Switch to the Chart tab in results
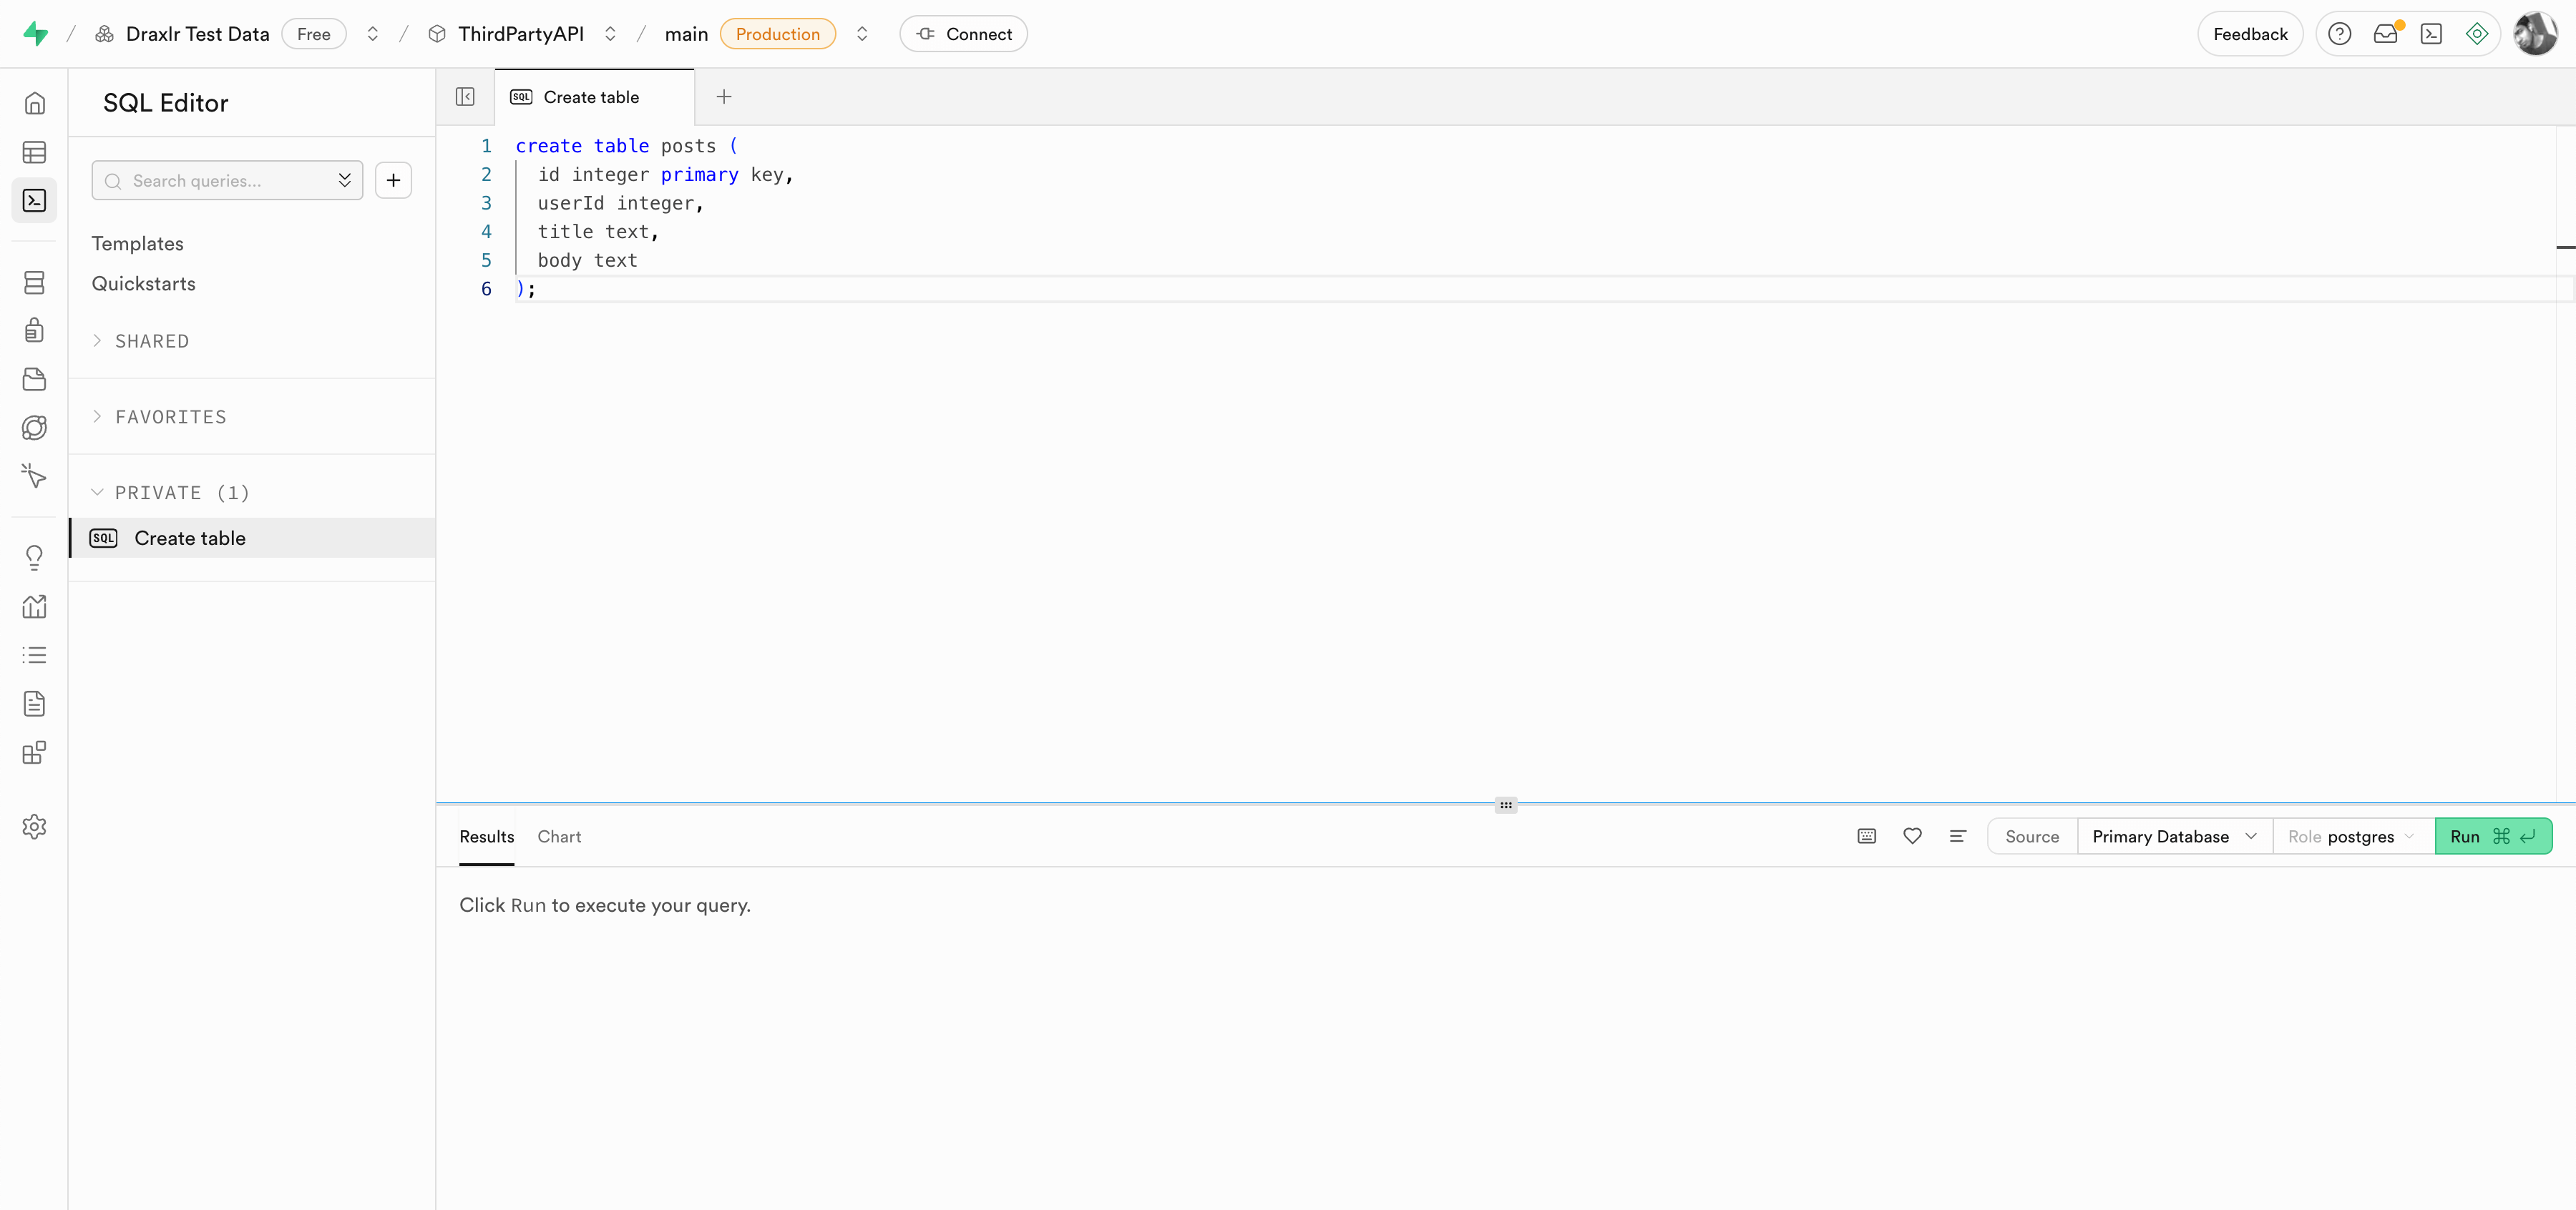 pos(559,836)
